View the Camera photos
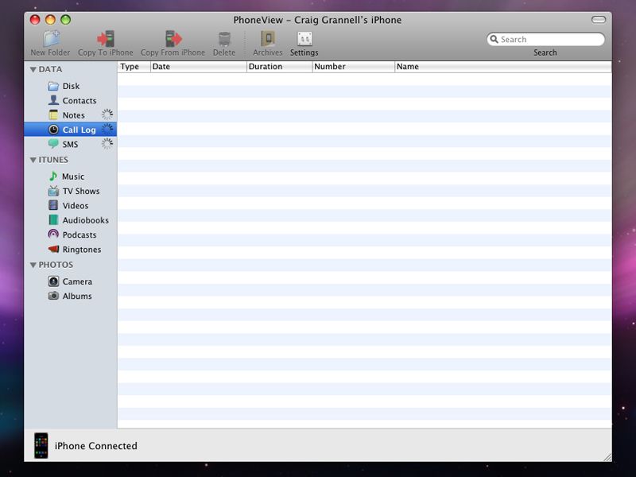 76,281
